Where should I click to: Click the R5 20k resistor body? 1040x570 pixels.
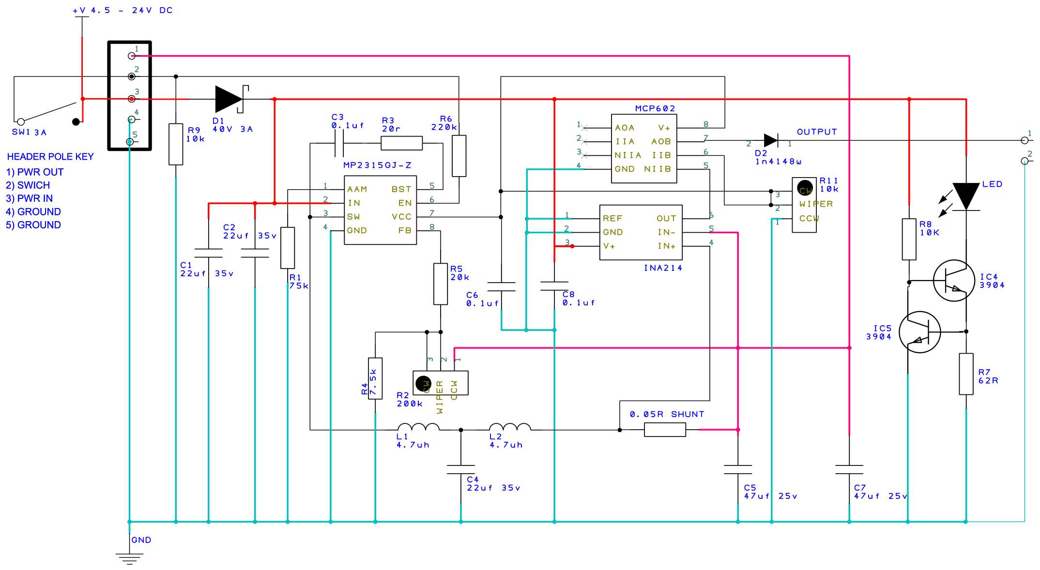click(x=441, y=284)
